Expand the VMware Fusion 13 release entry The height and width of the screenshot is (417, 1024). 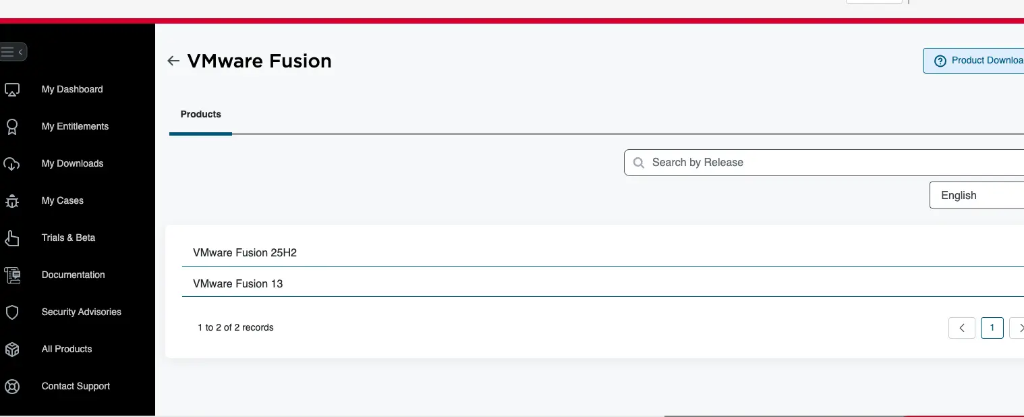[237, 283]
